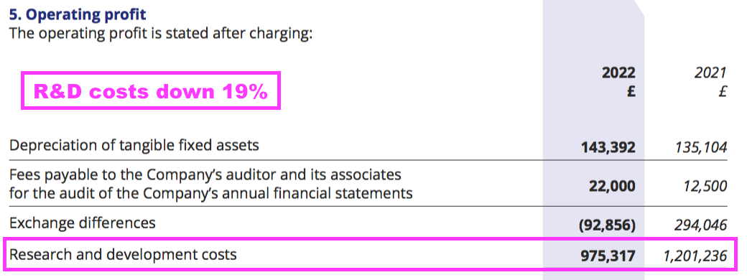747x280 pixels.
Task: Select the auditor fees row description
Action: (x=210, y=184)
